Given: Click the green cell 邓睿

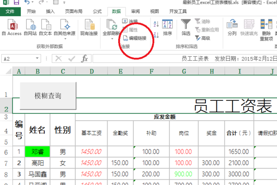Looking at the screenshot, I should point(37,152).
